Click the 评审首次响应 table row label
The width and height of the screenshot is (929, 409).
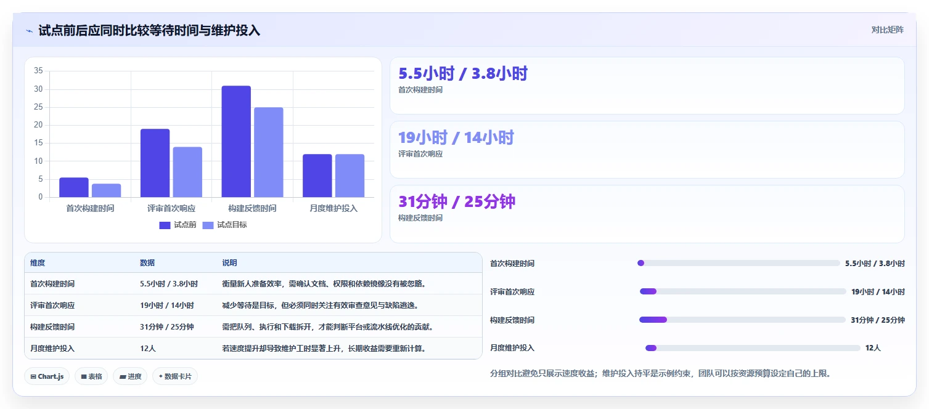pos(52,306)
